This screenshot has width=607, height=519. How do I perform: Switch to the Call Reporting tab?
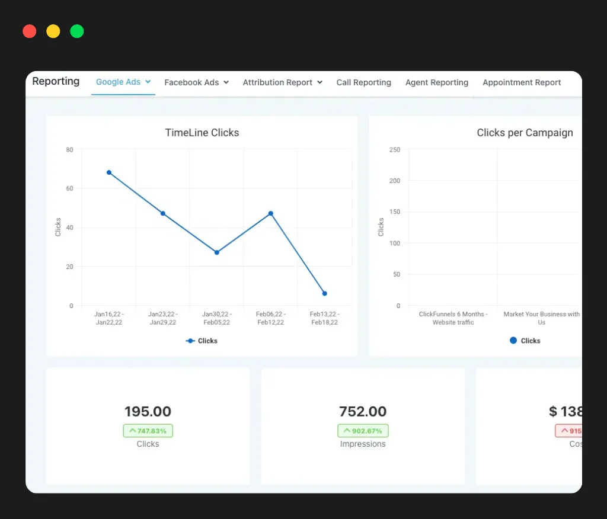click(363, 82)
